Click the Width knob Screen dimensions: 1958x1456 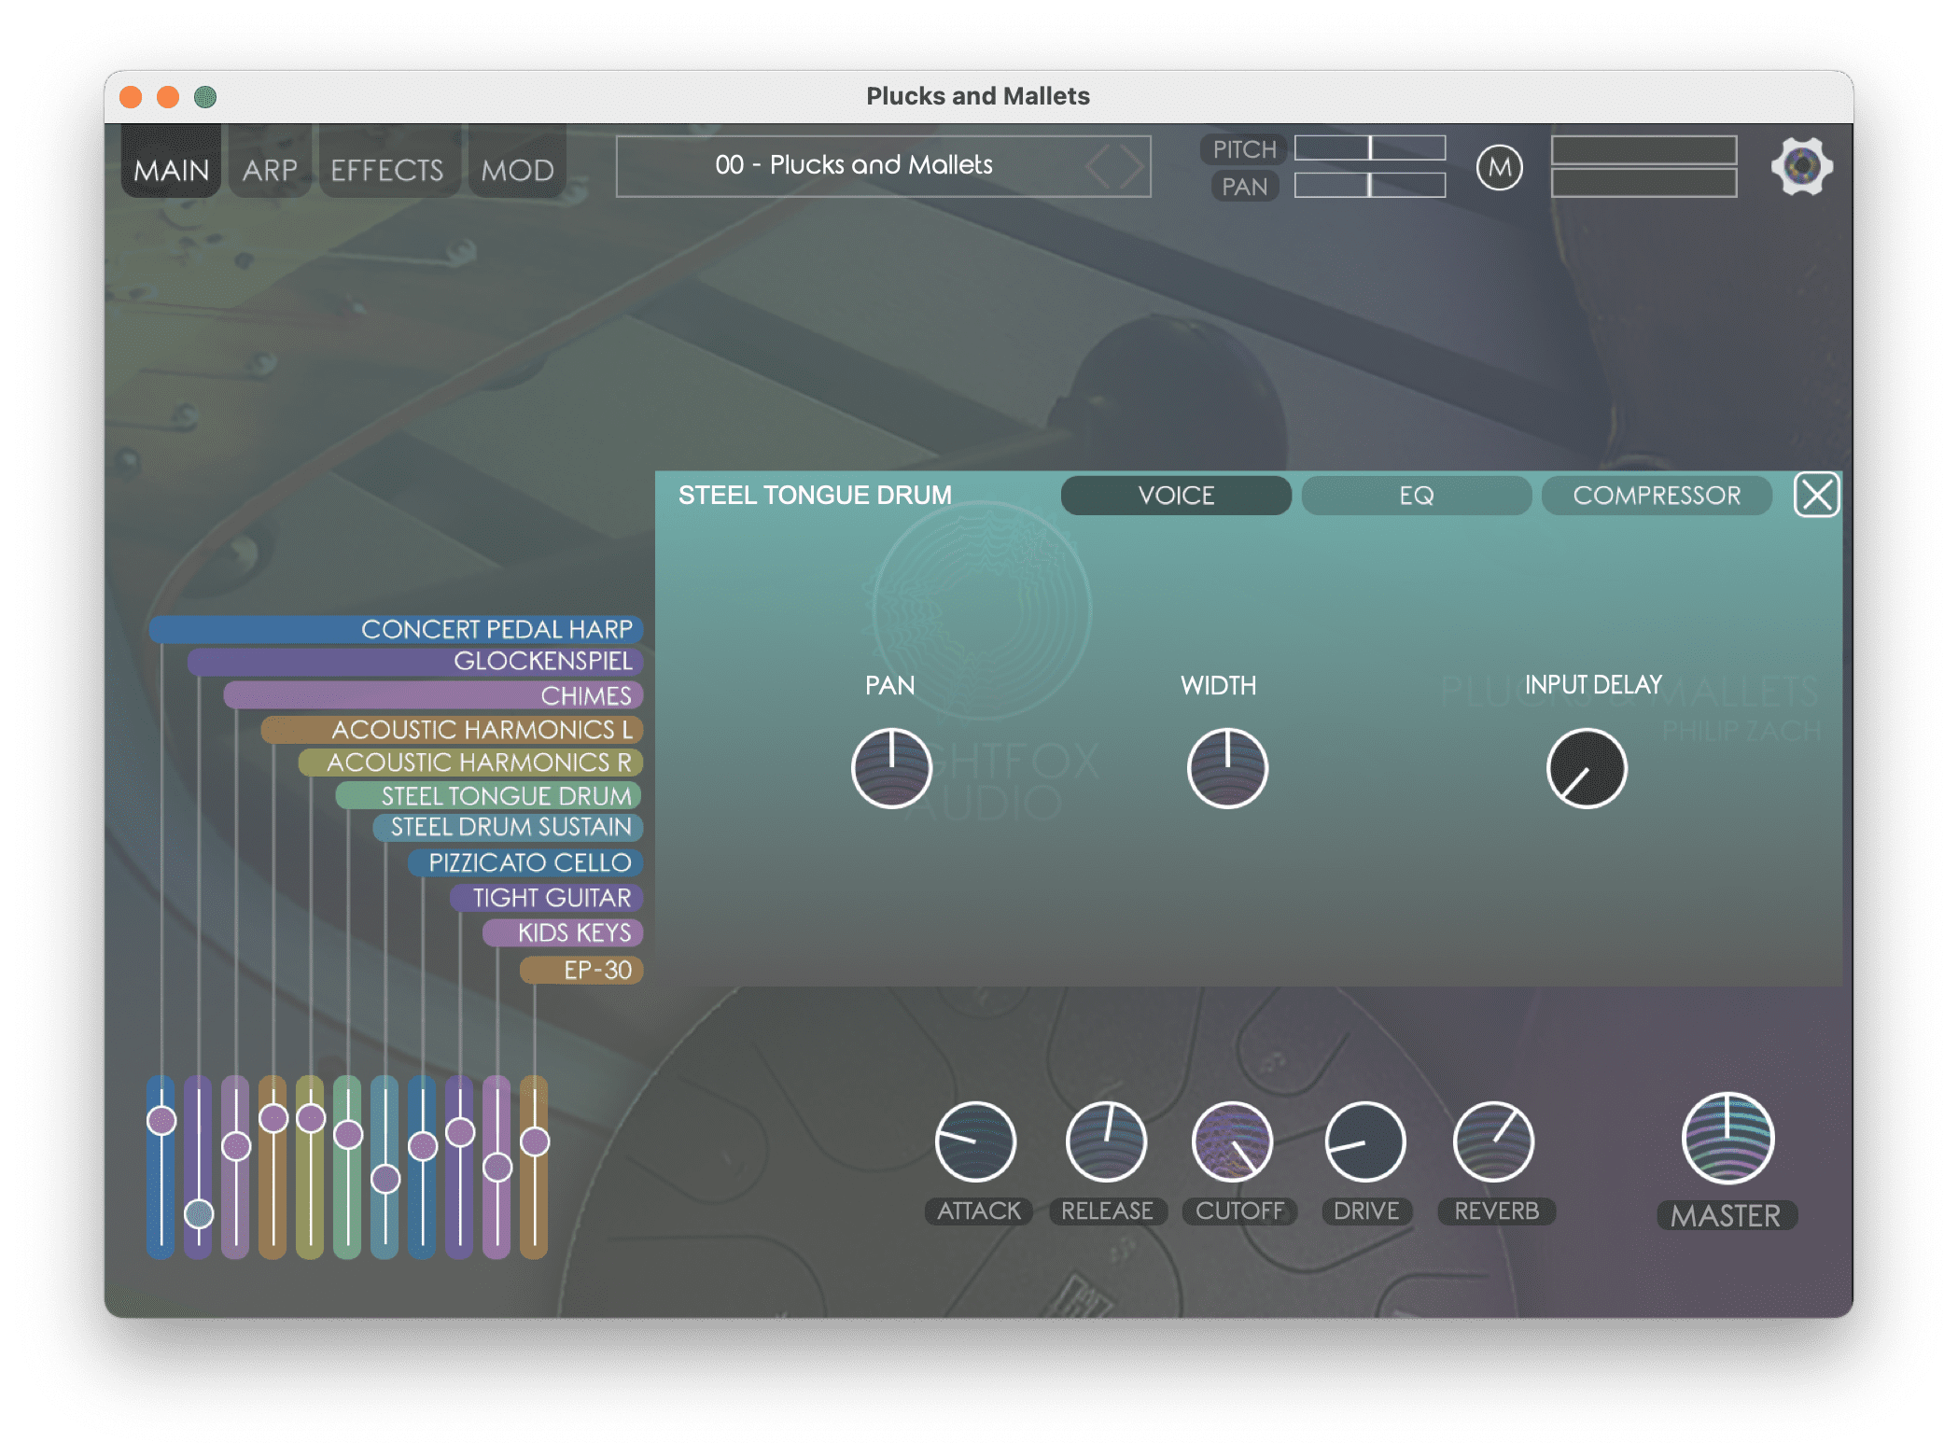(1226, 768)
